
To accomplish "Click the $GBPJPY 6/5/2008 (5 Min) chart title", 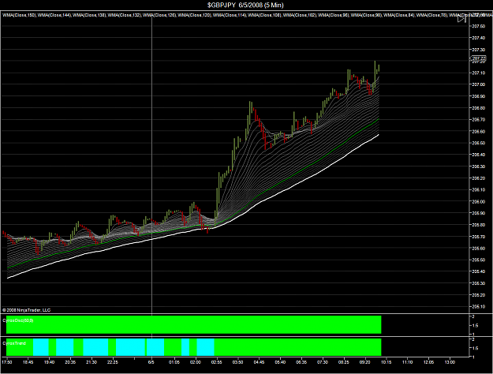I will [245, 5].
